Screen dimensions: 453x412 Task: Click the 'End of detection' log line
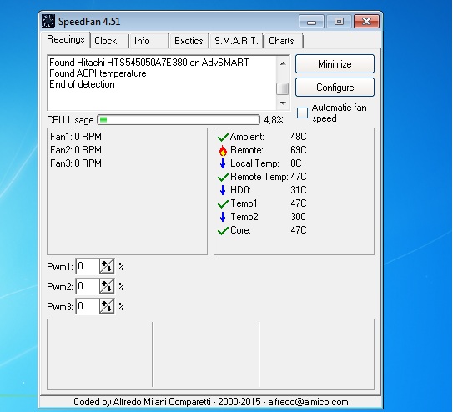(82, 84)
